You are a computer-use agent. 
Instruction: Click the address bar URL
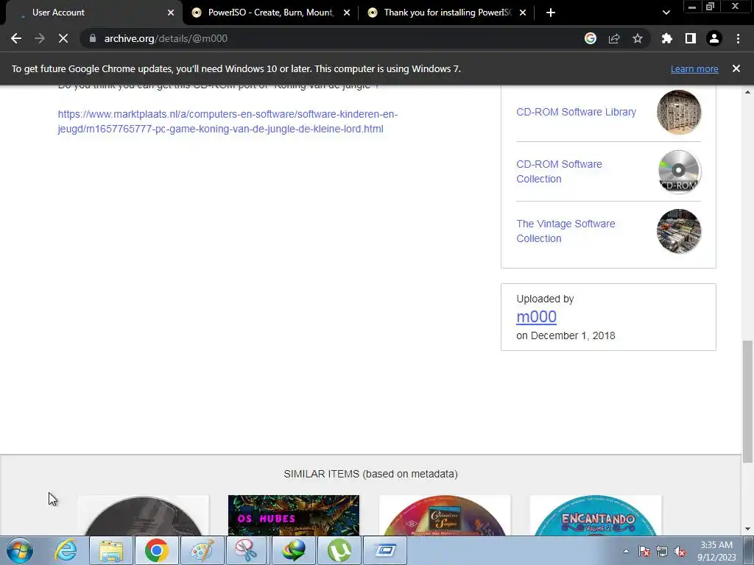(x=166, y=38)
